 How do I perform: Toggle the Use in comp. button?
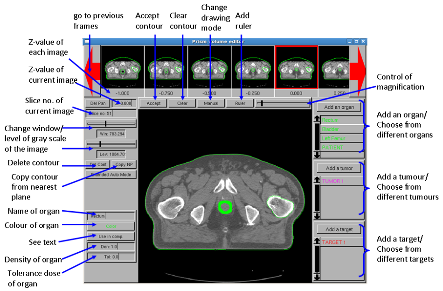point(111,236)
